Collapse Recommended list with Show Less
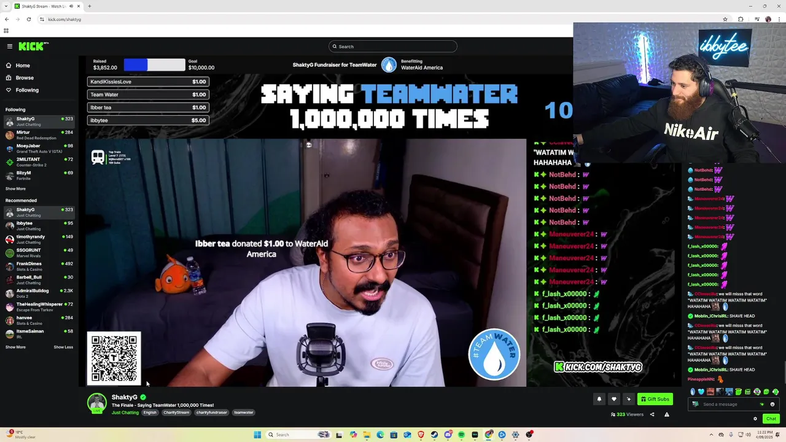786x442 pixels. tap(63, 347)
